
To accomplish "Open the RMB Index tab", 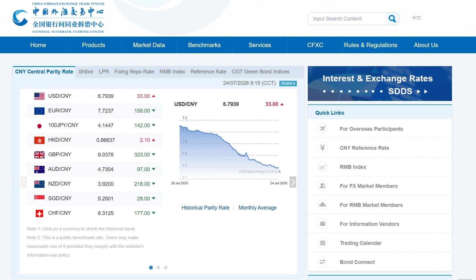I will (172, 72).
